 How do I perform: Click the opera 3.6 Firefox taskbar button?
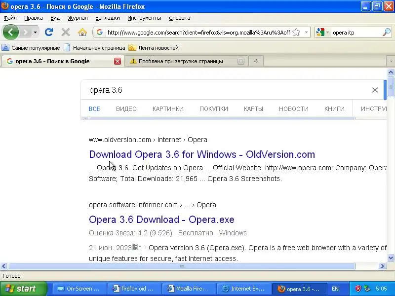tap(299, 289)
